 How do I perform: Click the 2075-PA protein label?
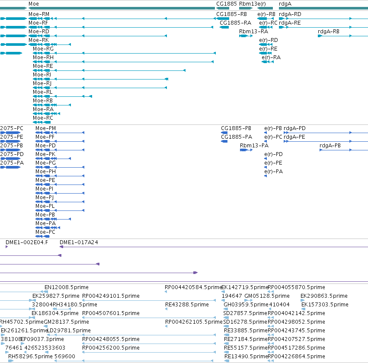click(x=12, y=163)
